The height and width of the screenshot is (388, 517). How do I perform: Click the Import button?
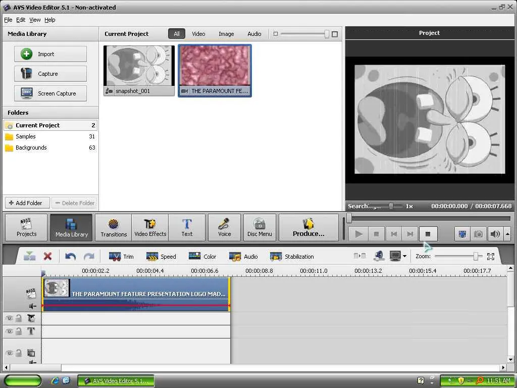(x=50, y=54)
